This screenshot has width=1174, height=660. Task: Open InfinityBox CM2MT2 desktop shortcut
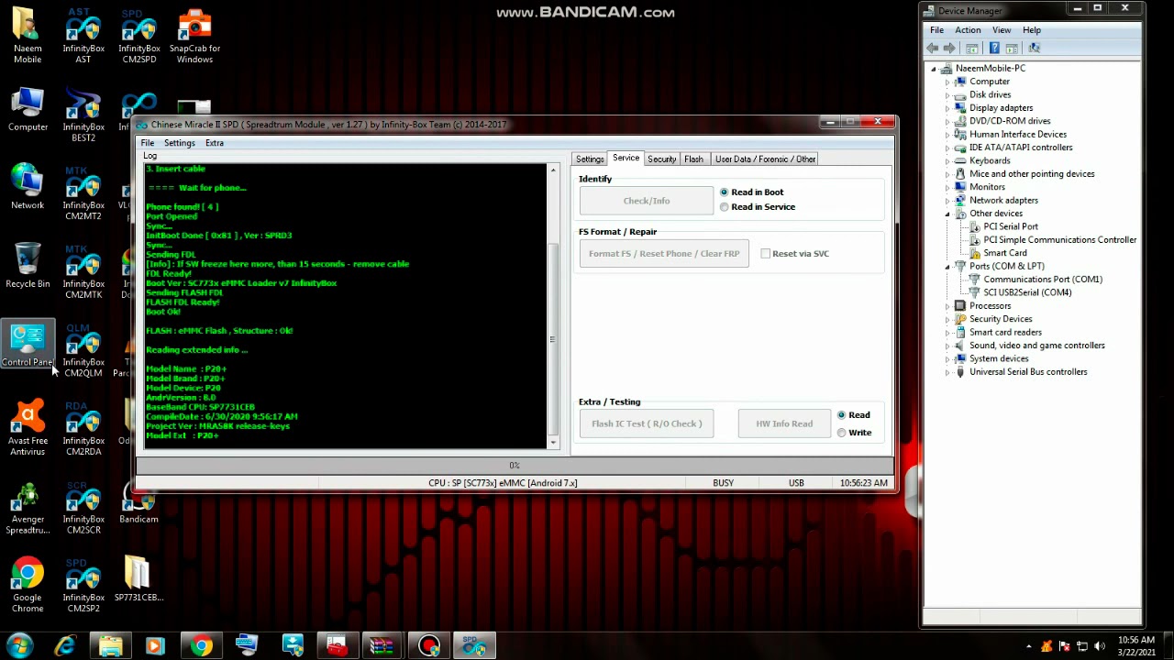83,193
